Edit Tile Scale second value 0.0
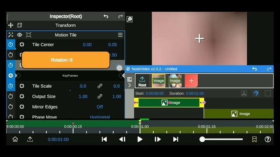The image size is (280, 157). pos(117,86)
